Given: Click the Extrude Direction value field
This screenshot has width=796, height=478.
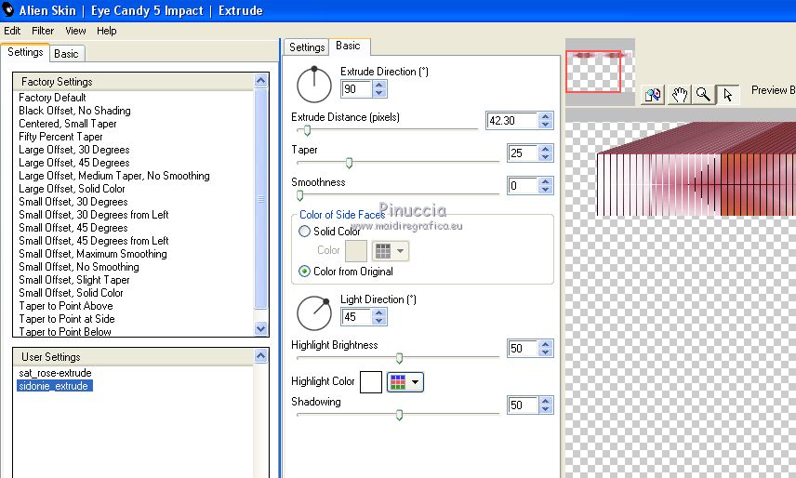Looking at the screenshot, I should (357, 88).
